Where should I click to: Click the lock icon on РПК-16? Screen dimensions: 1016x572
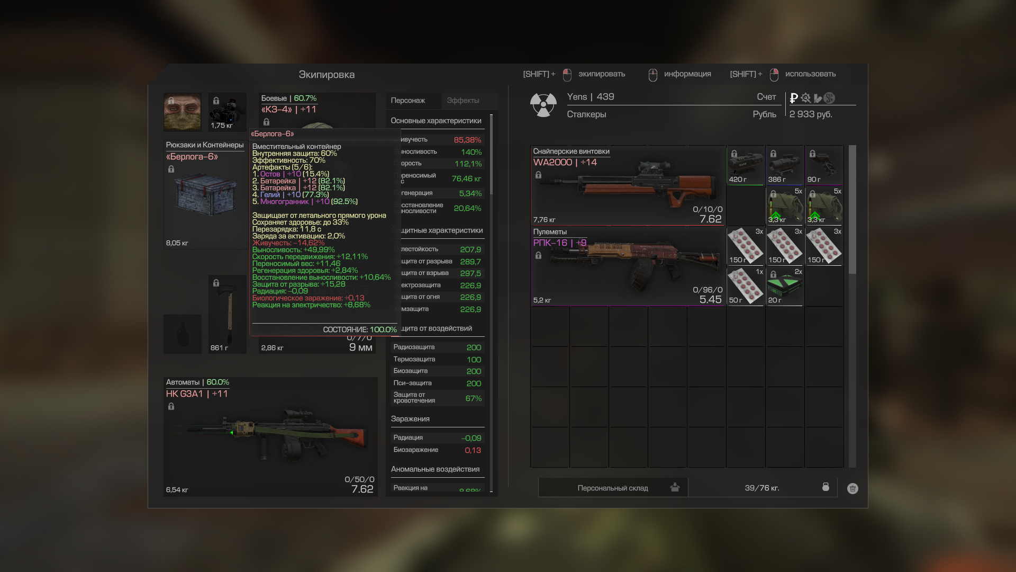538,255
